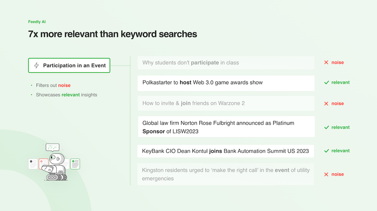Click the green checkmark next to the Polkastarter result

point(327,83)
